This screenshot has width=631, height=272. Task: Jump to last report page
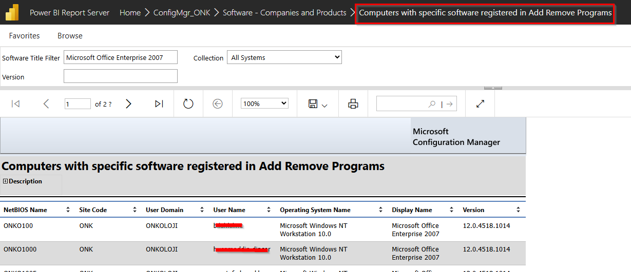(x=159, y=104)
